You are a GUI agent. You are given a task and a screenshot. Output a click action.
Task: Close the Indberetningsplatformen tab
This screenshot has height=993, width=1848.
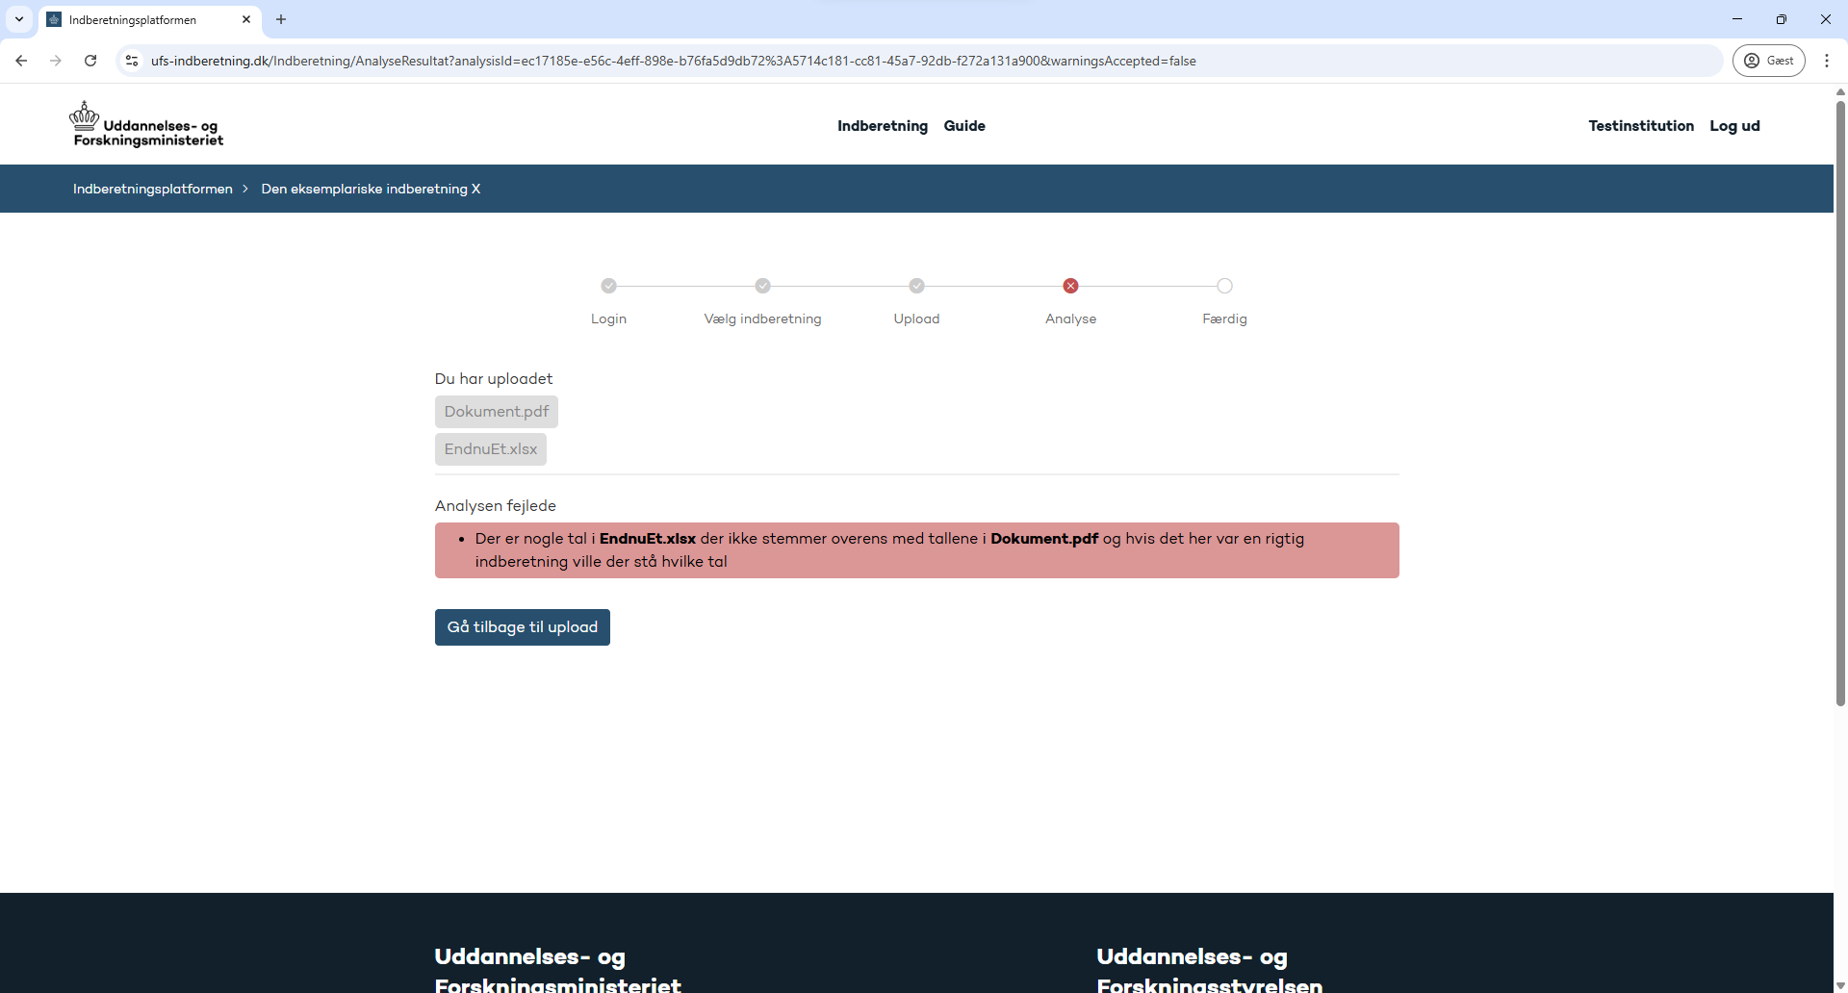(246, 19)
